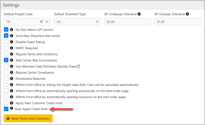The image size is (205, 125).
Task: Click info icon beside Require Carrier Compliance
Action: tap(12, 72)
